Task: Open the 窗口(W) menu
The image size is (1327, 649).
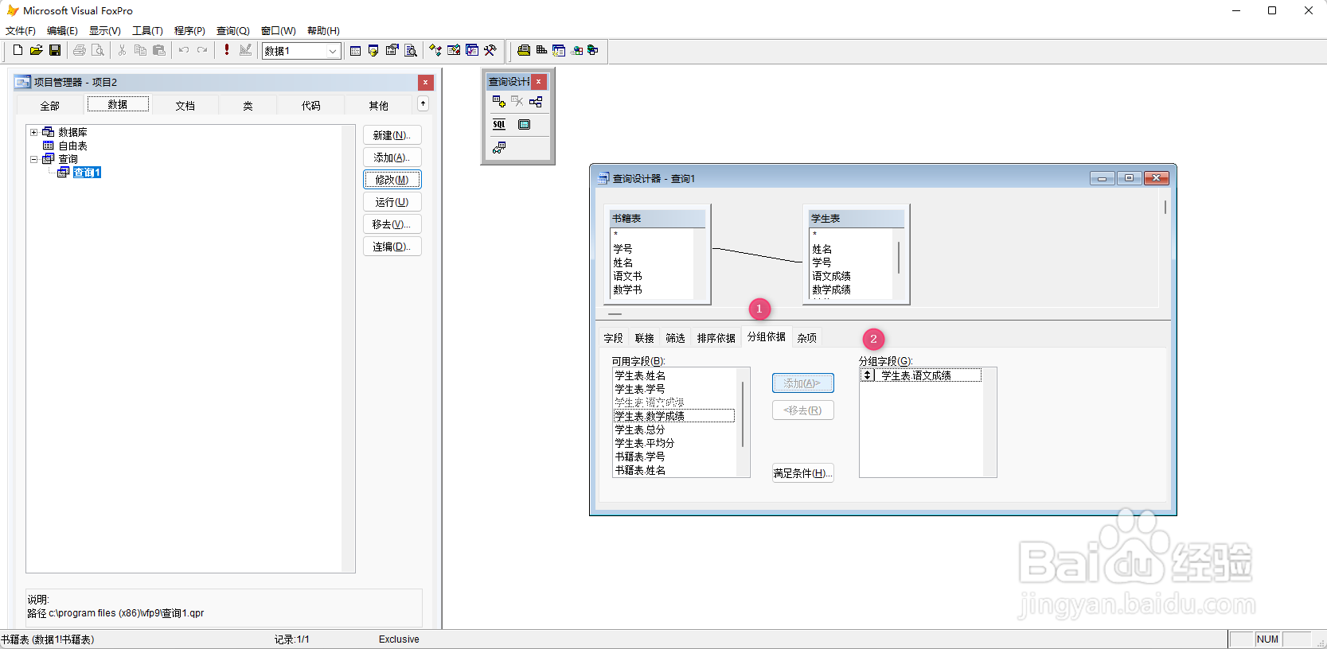Action: click(x=279, y=31)
